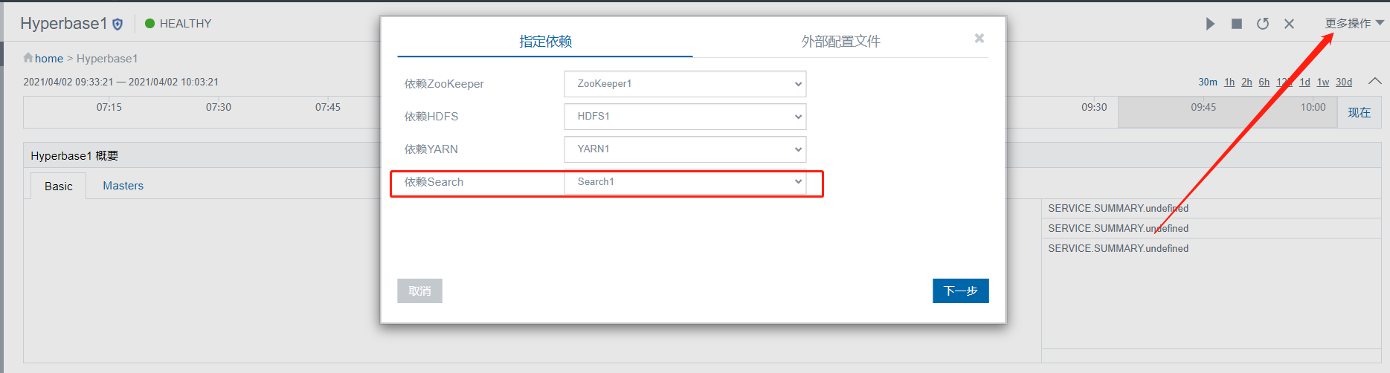Expand the 依赖YARN dropdown

pyautogui.click(x=685, y=149)
